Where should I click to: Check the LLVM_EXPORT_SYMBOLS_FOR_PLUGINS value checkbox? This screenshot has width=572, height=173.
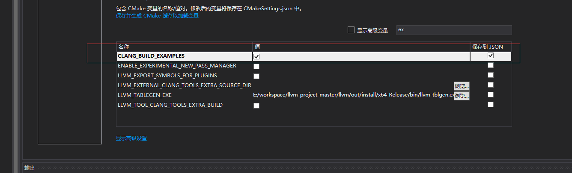click(x=256, y=76)
